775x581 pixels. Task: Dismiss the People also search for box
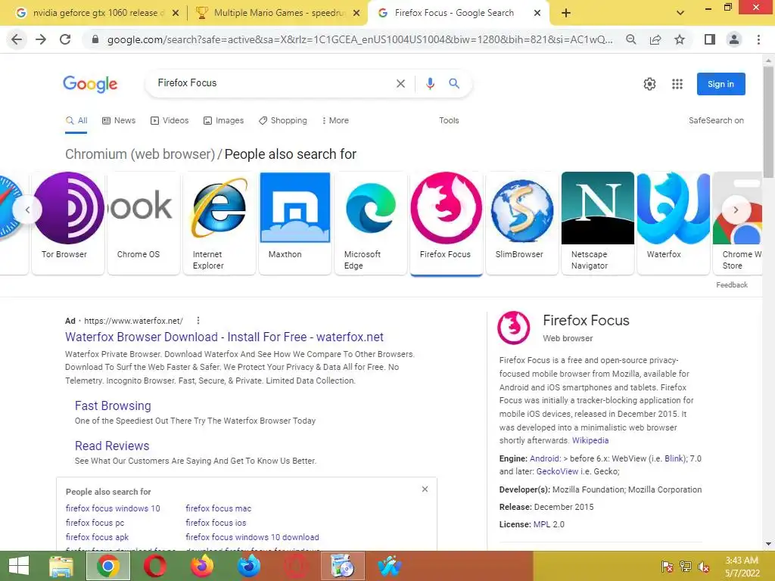click(x=425, y=489)
